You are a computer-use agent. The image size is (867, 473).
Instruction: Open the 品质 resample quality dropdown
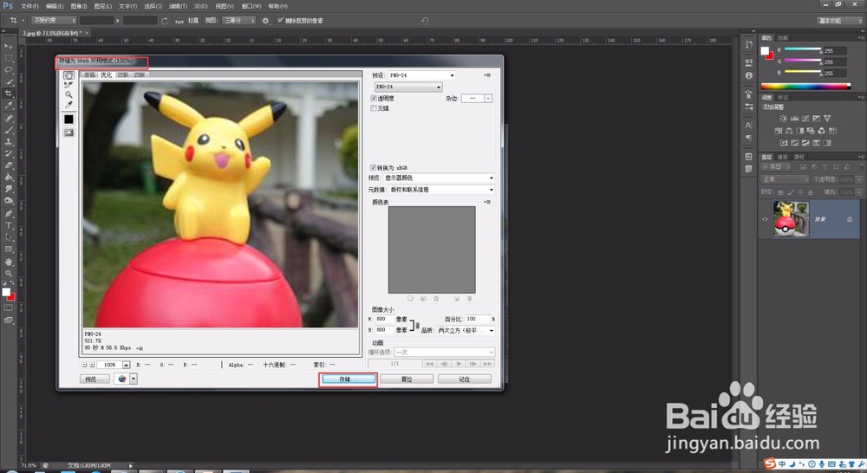click(x=466, y=330)
